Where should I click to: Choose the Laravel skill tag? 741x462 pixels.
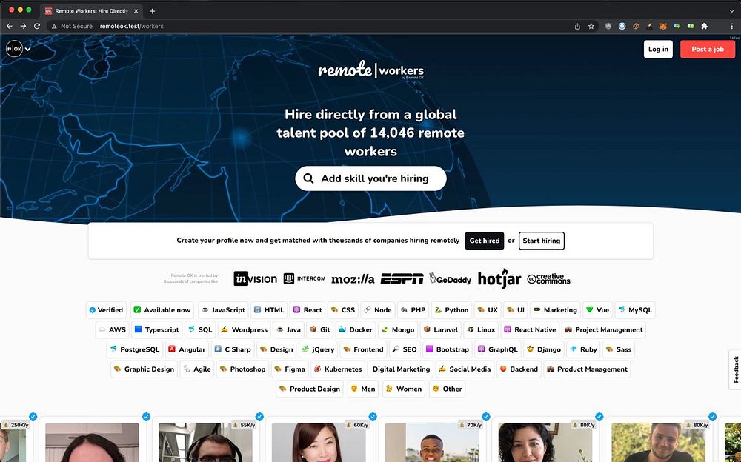440,329
